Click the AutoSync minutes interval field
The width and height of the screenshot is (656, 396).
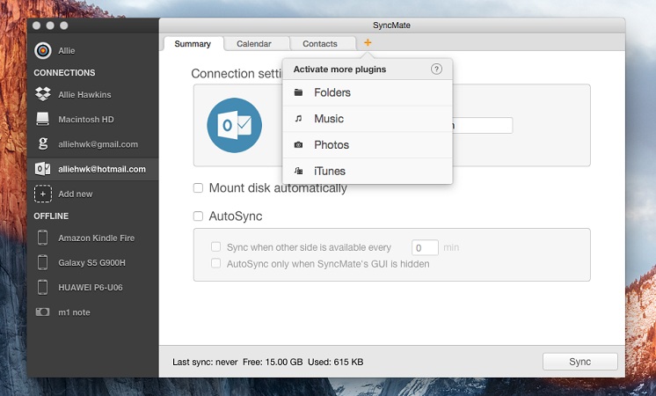tap(425, 248)
